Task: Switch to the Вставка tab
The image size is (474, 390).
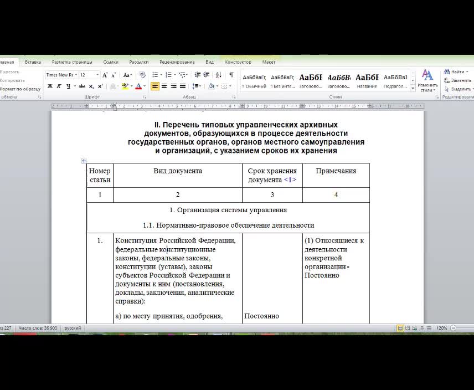Action: coord(33,62)
